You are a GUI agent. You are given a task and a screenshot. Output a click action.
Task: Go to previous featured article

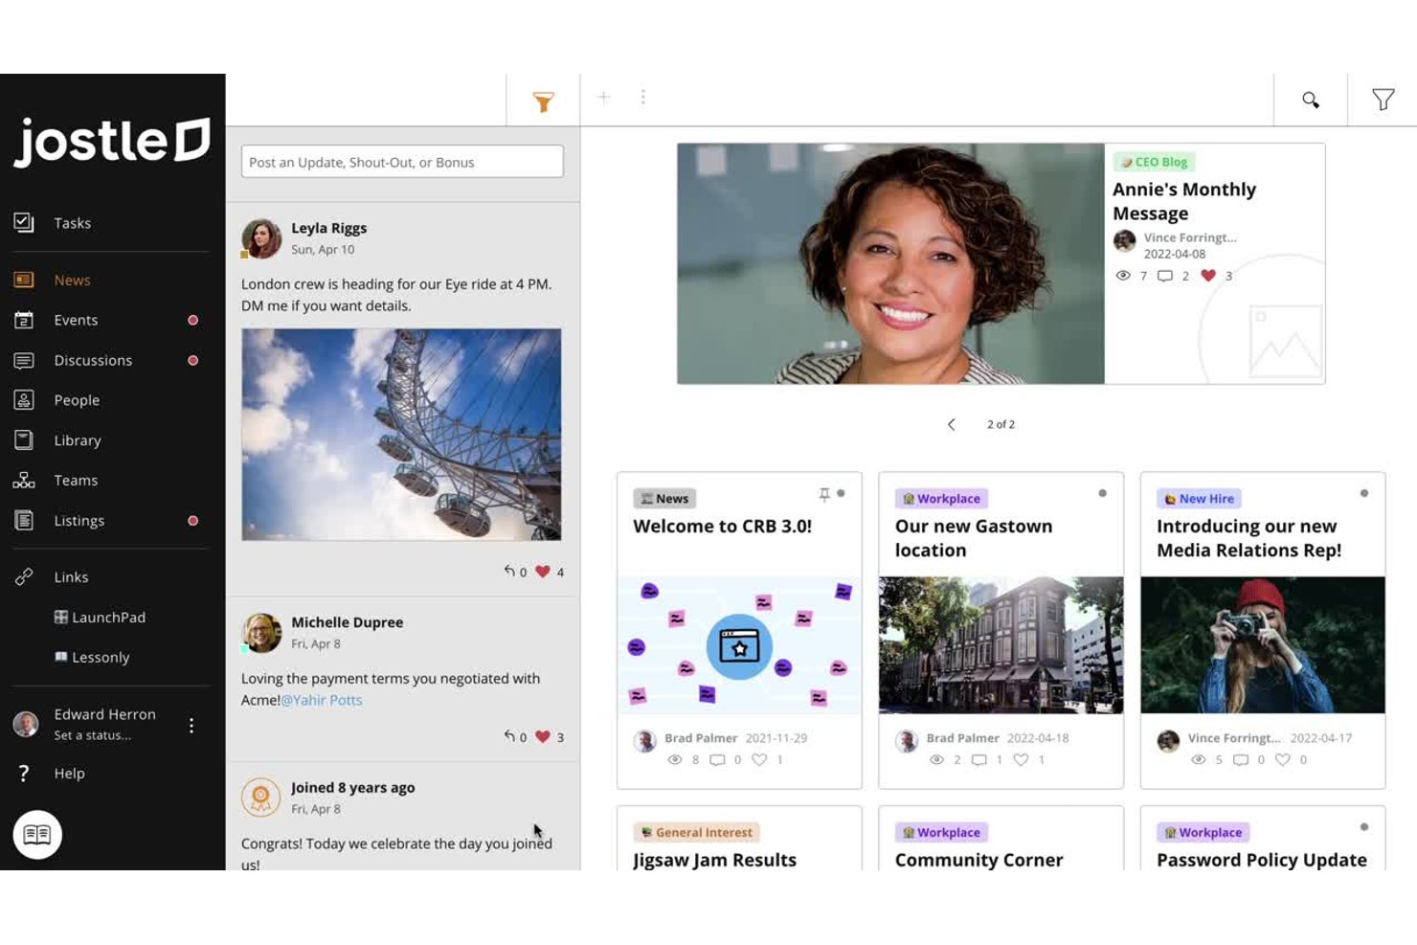click(x=951, y=424)
